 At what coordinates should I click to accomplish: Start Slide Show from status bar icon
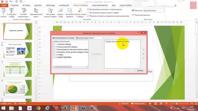(166, 104)
